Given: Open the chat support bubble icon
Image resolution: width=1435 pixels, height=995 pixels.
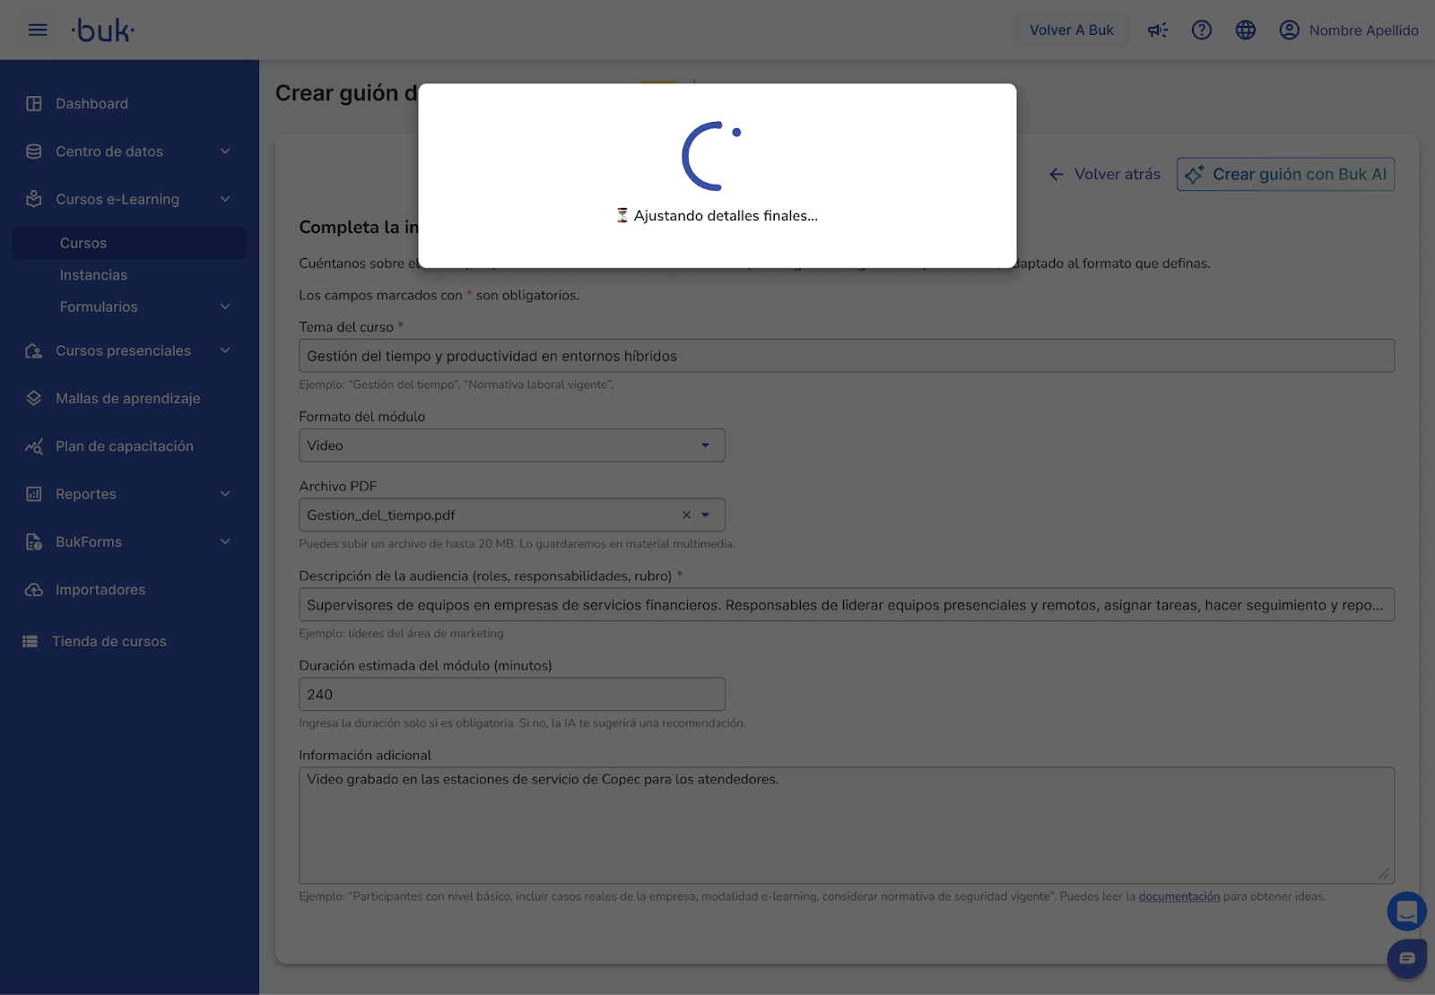Looking at the screenshot, I should point(1406,958).
